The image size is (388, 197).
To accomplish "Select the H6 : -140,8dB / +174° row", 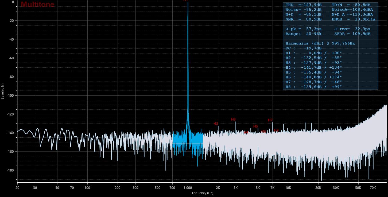I will pos(314,77).
